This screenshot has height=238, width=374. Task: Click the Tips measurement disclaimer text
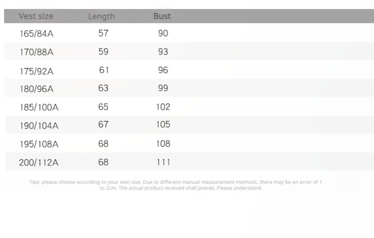pos(176,185)
